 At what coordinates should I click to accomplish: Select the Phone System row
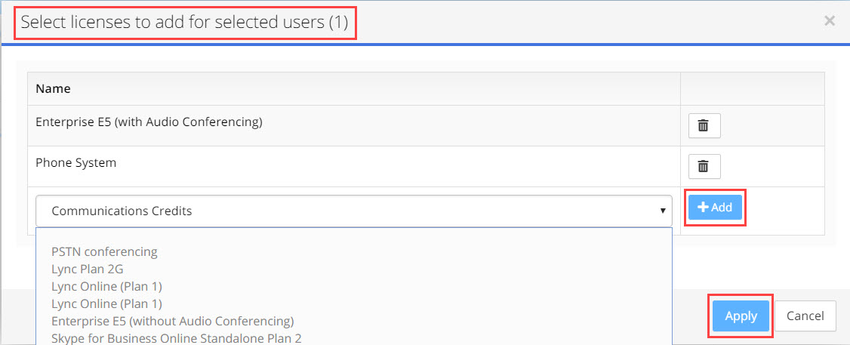[354, 167]
